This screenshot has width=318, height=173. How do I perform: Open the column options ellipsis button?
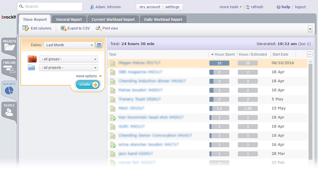(x=309, y=54)
